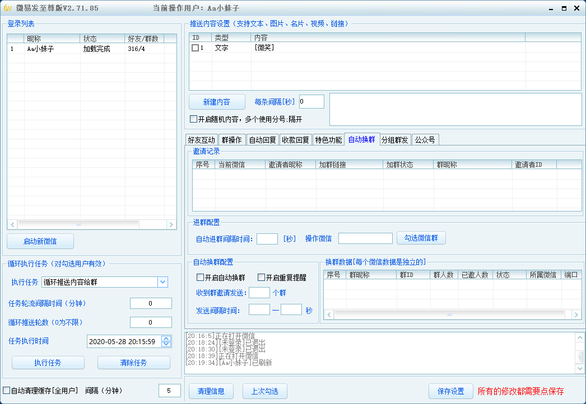Screen dimensions: 586x404
Task: Select the 分组群发 tab
Action: point(395,140)
